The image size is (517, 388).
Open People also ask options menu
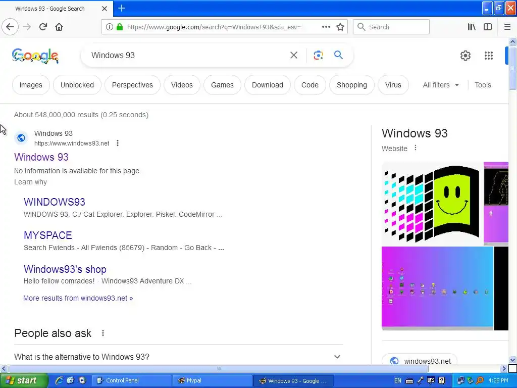(103, 333)
